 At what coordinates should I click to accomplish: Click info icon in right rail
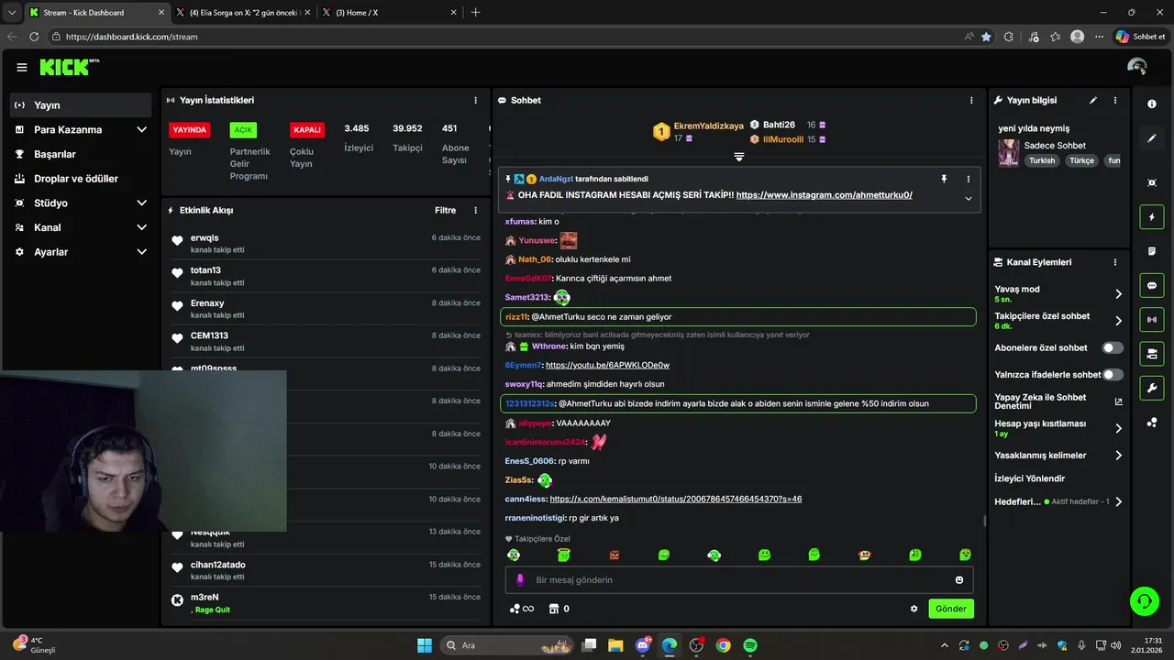point(1152,104)
